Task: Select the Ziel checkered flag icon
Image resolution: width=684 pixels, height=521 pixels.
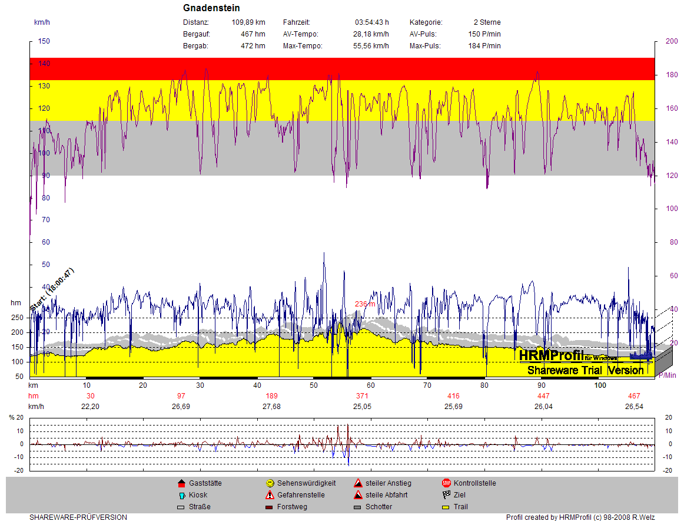Action: (x=446, y=495)
